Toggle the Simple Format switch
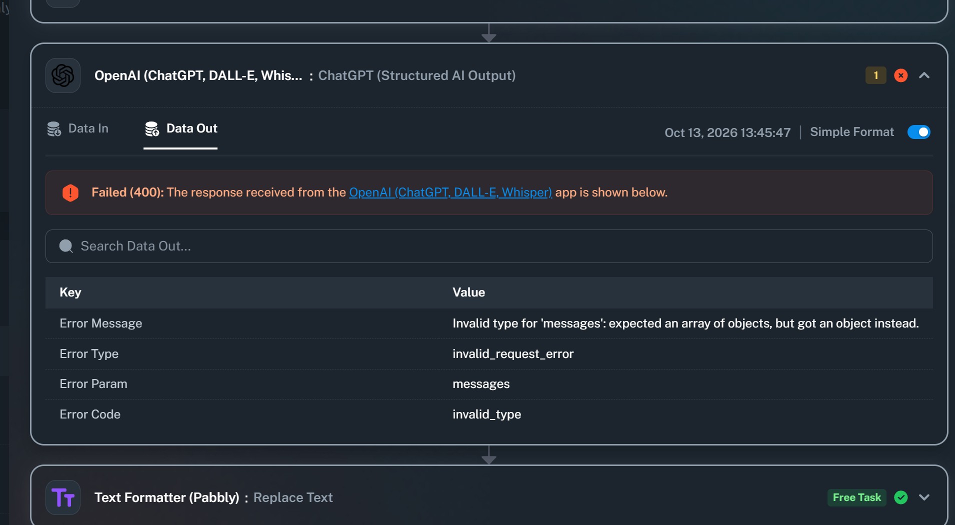 coord(919,132)
